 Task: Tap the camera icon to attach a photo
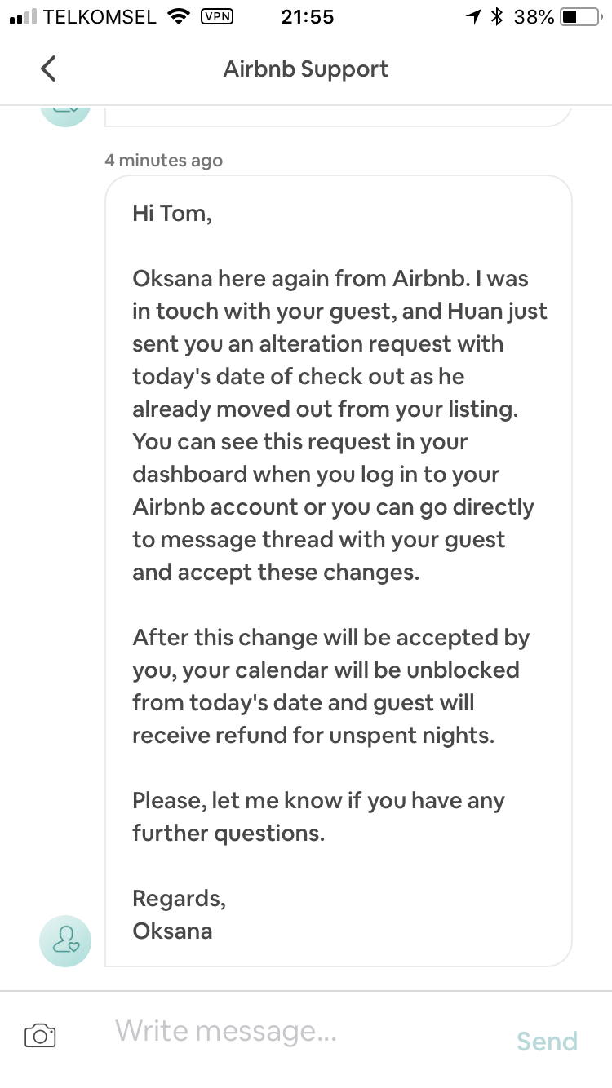click(x=40, y=1036)
